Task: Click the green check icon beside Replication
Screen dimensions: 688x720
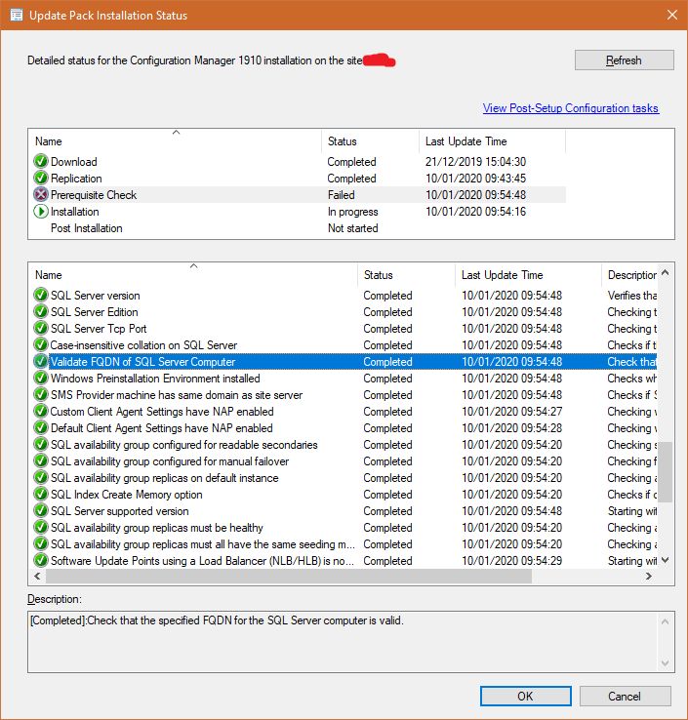Action: click(x=41, y=178)
